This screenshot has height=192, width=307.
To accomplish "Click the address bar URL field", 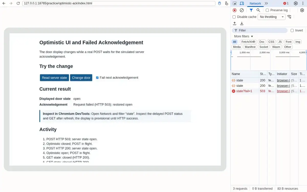I will [x=119, y=3].
